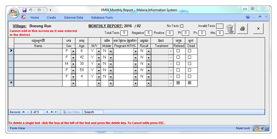
Task: Click the Search box in record navigator
Action: (93, 112)
